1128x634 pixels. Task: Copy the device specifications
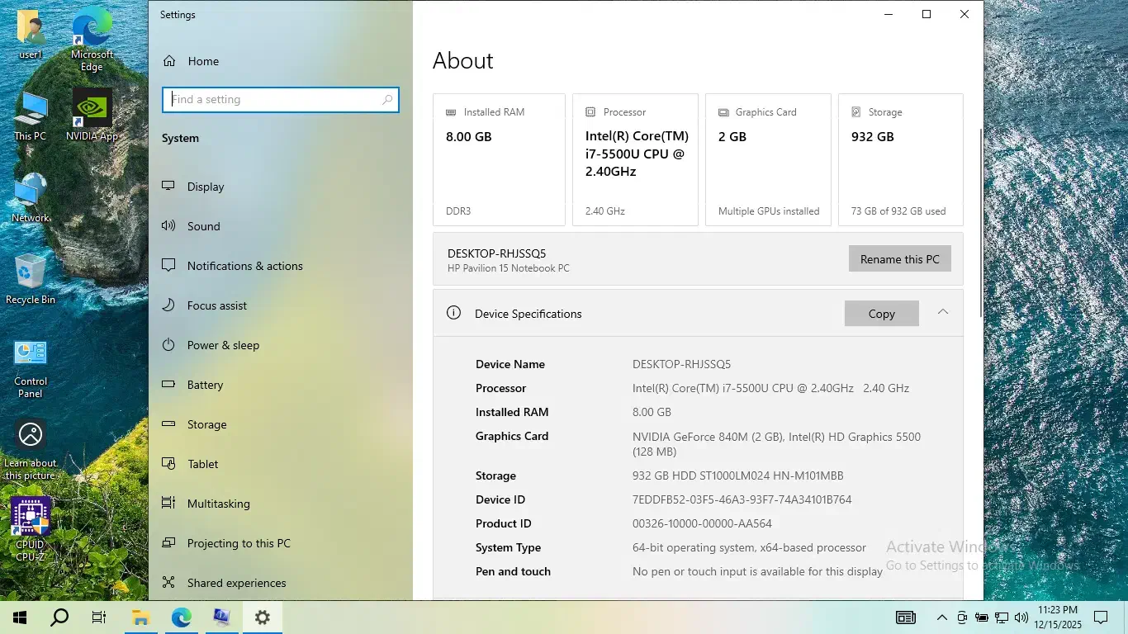click(x=881, y=314)
